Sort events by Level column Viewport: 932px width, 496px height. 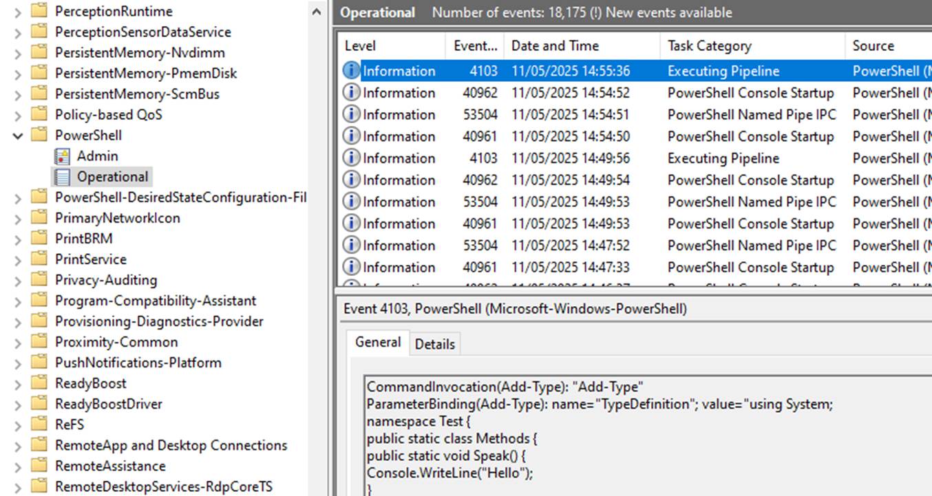coord(392,46)
